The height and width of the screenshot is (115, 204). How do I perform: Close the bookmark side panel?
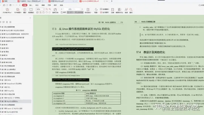point(30,18)
